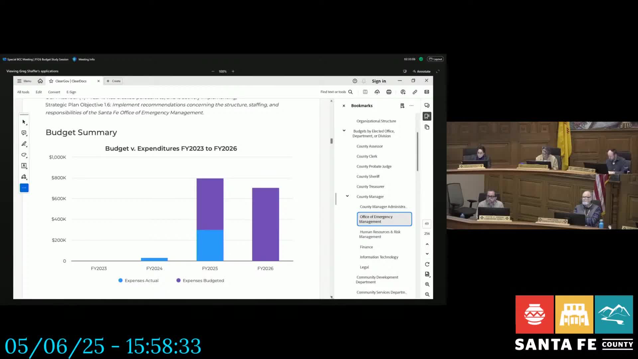Click the share link icon

click(415, 92)
